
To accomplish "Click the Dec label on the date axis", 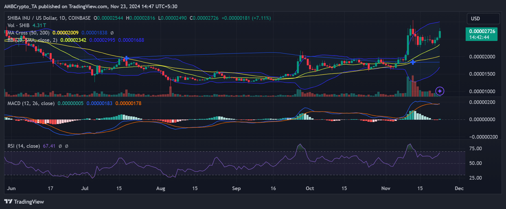I will click(x=459, y=188).
